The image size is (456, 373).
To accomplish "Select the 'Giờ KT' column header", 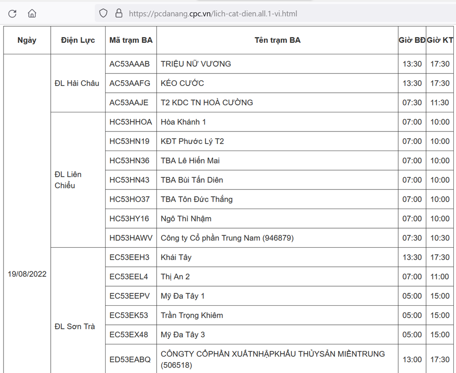I will tap(440, 40).
